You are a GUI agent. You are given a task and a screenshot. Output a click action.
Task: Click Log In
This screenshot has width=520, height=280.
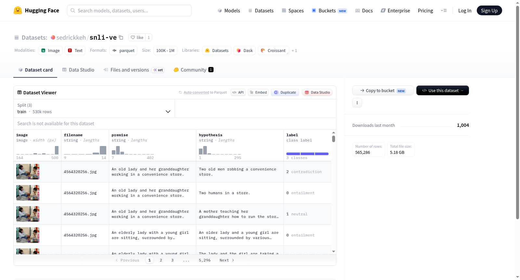click(x=465, y=10)
